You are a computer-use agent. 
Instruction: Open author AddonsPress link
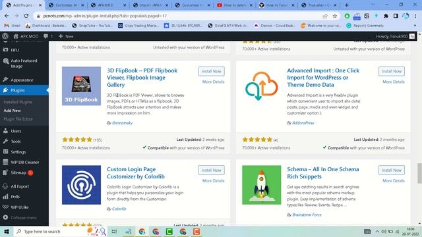(303, 123)
